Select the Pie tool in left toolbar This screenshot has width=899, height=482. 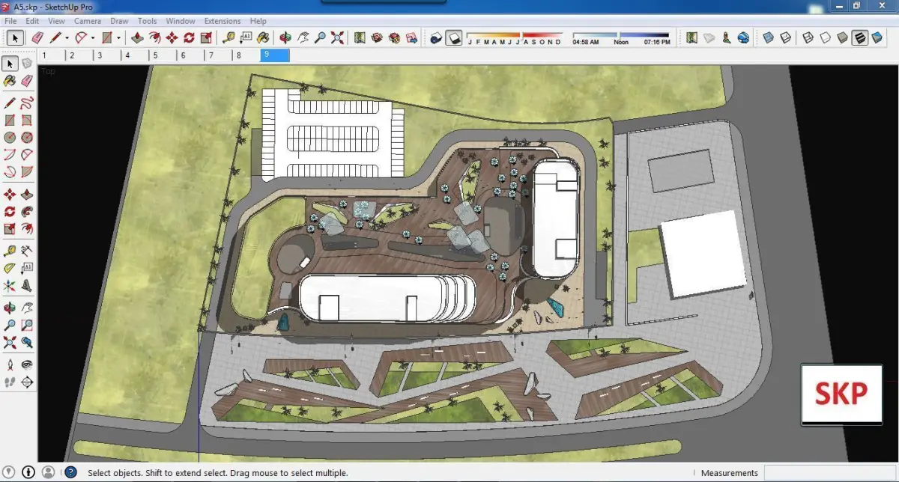(x=27, y=171)
